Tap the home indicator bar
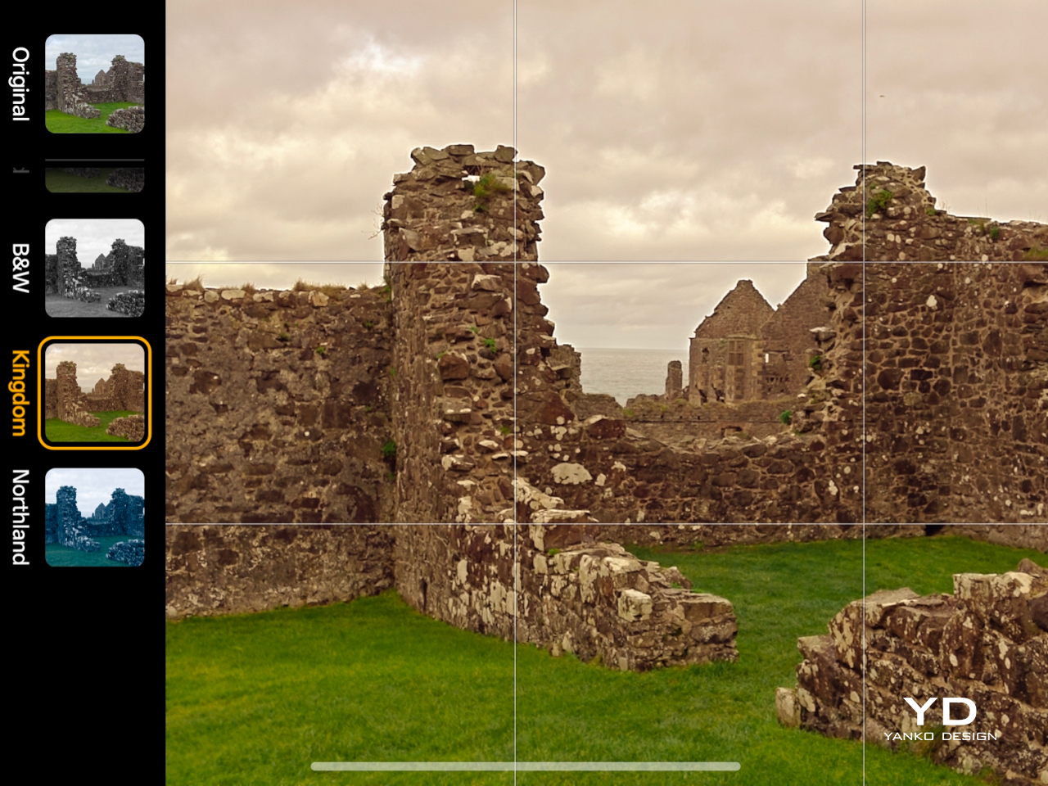 [x=525, y=767]
